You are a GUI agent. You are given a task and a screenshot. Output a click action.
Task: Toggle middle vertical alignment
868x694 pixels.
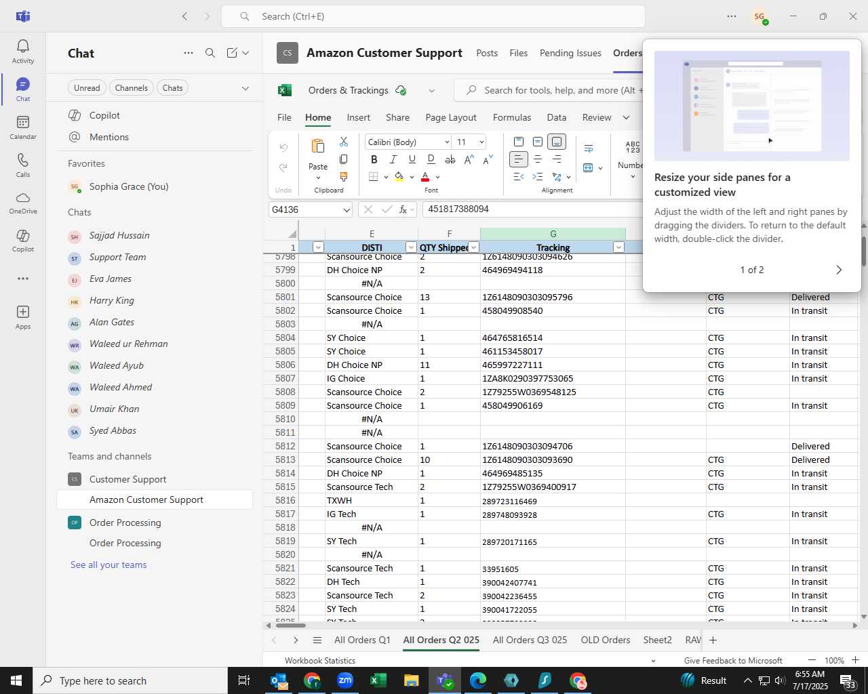(538, 142)
